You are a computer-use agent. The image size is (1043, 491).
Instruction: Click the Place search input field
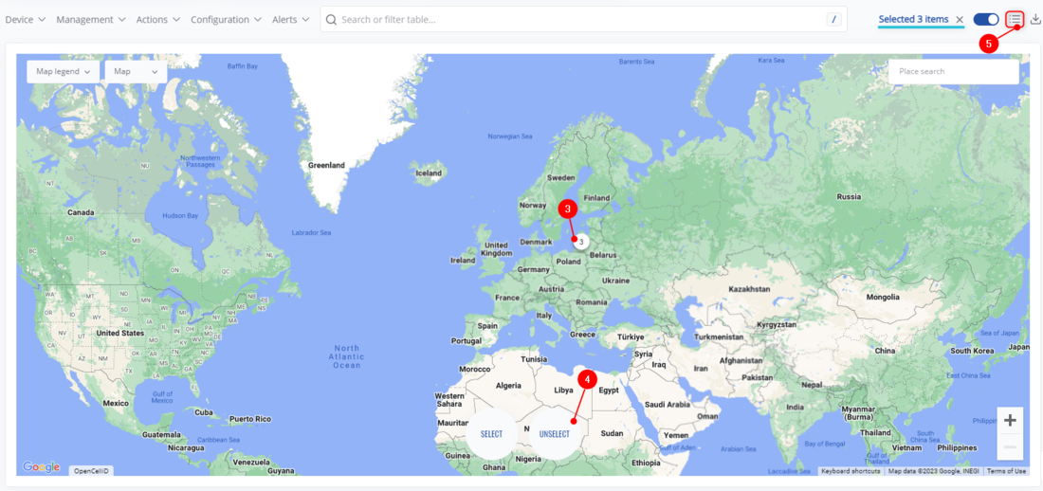pyautogui.click(x=952, y=71)
